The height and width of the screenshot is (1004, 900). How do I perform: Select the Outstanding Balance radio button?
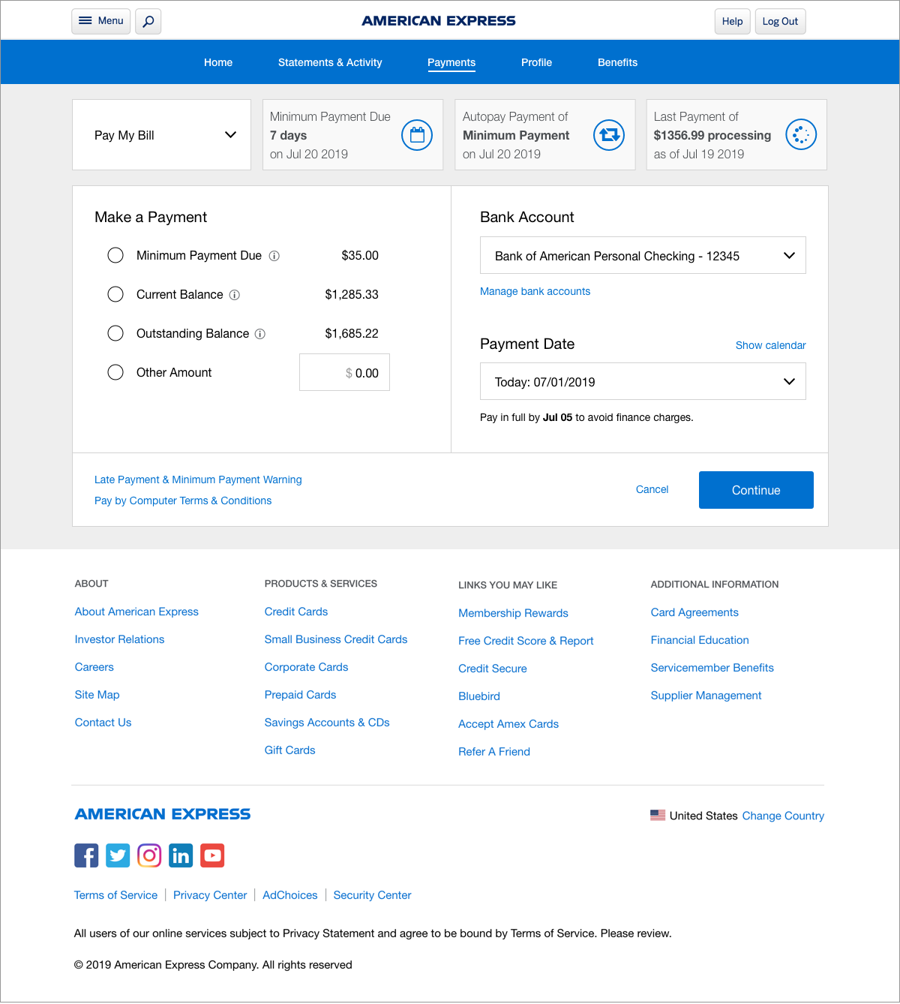pyautogui.click(x=115, y=333)
